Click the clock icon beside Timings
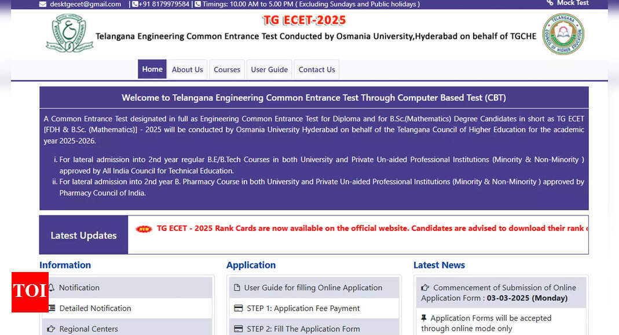The height and width of the screenshot is (335, 619). click(x=198, y=4)
